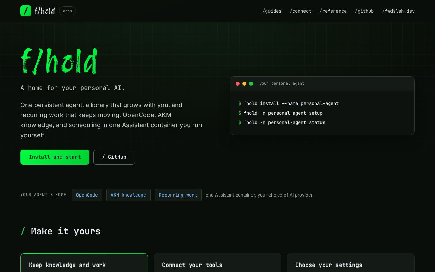
Task: Open the 'Connect your tools' card
Action: (x=217, y=262)
